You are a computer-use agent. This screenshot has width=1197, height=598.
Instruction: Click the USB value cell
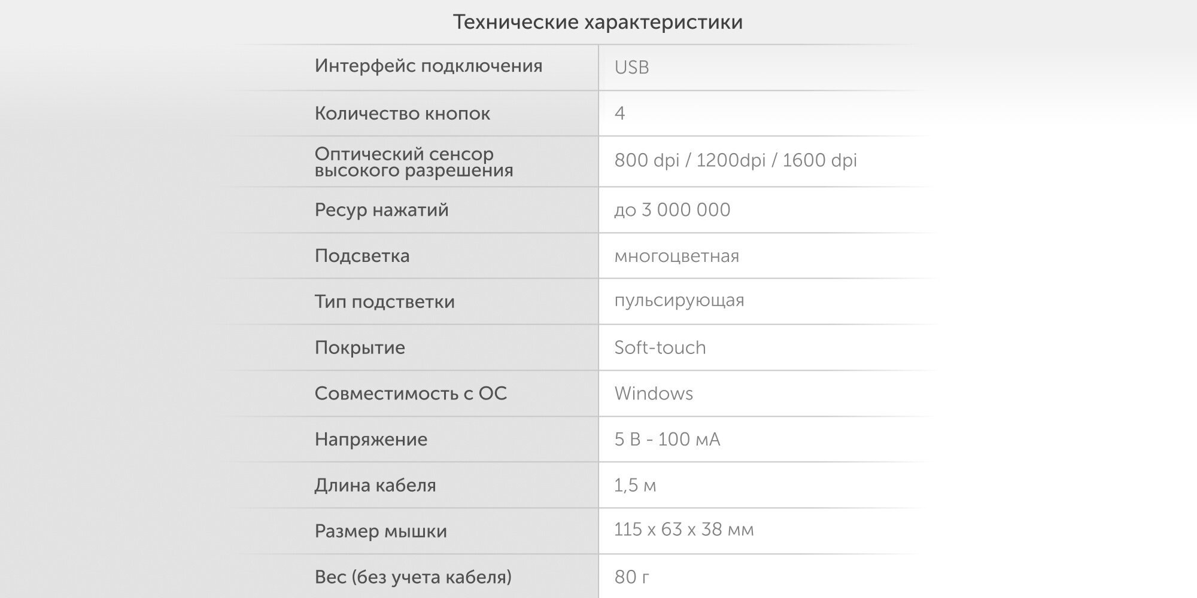point(631,68)
